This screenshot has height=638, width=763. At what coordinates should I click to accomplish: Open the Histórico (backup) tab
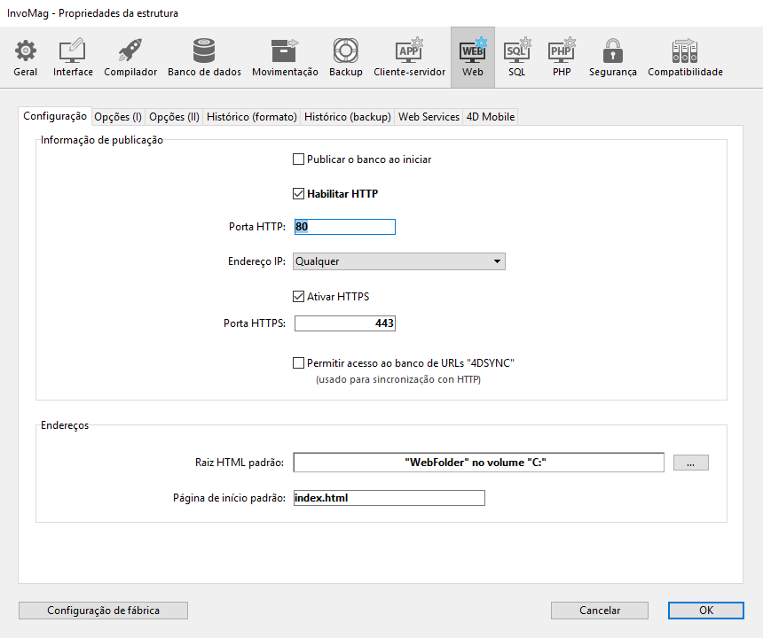coord(347,117)
